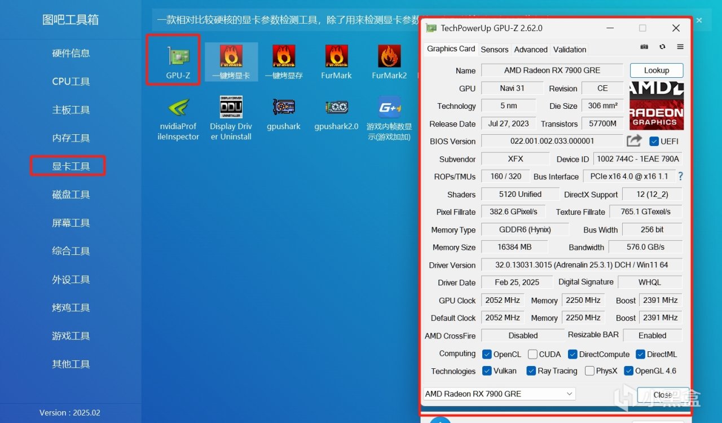Toggle the Ray Tracing checkbox
This screenshot has height=423, width=722.
[531, 371]
